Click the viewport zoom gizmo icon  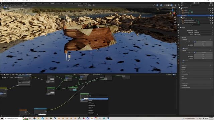(175, 17)
